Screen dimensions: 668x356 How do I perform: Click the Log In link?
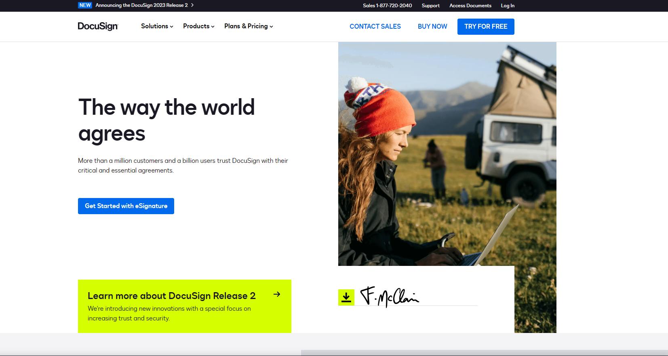(508, 6)
